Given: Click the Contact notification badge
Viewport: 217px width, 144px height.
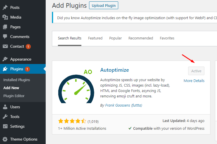Looking at the screenshot, I should click(x=28, y=47).
